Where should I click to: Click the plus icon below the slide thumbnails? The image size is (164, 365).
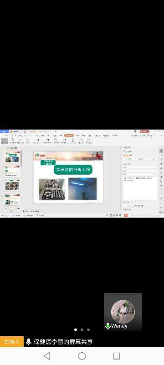pyautogui.click(x=11, y=211)
